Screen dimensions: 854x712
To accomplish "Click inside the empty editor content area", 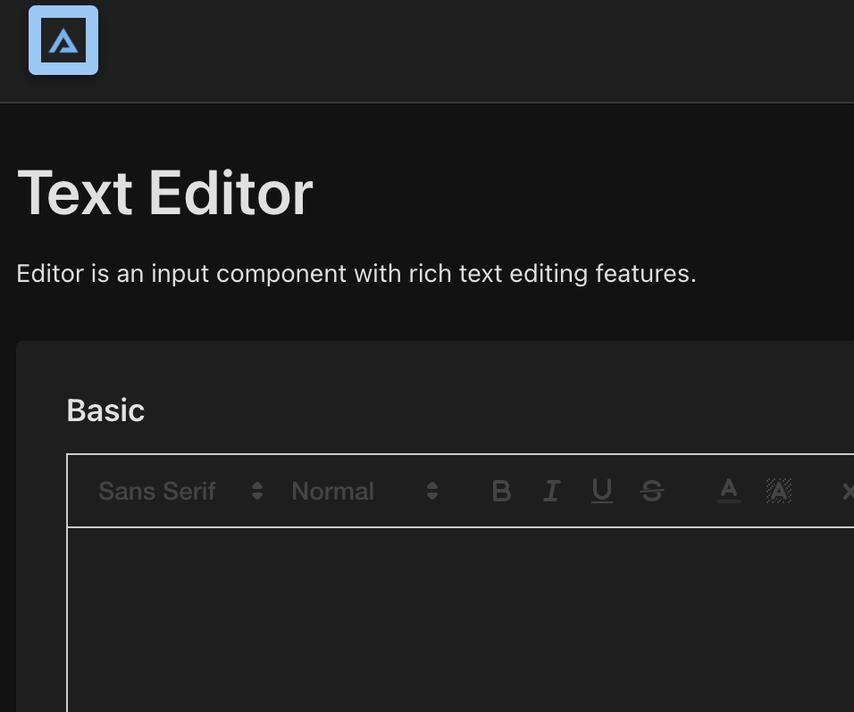I will coord(447,616).
